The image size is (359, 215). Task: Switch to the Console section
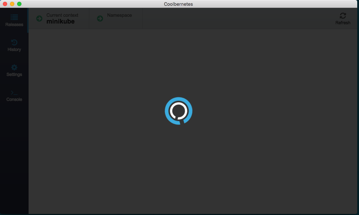14,96
